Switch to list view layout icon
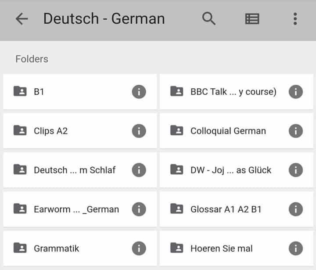The image size is (316, 270). (252, 19)
